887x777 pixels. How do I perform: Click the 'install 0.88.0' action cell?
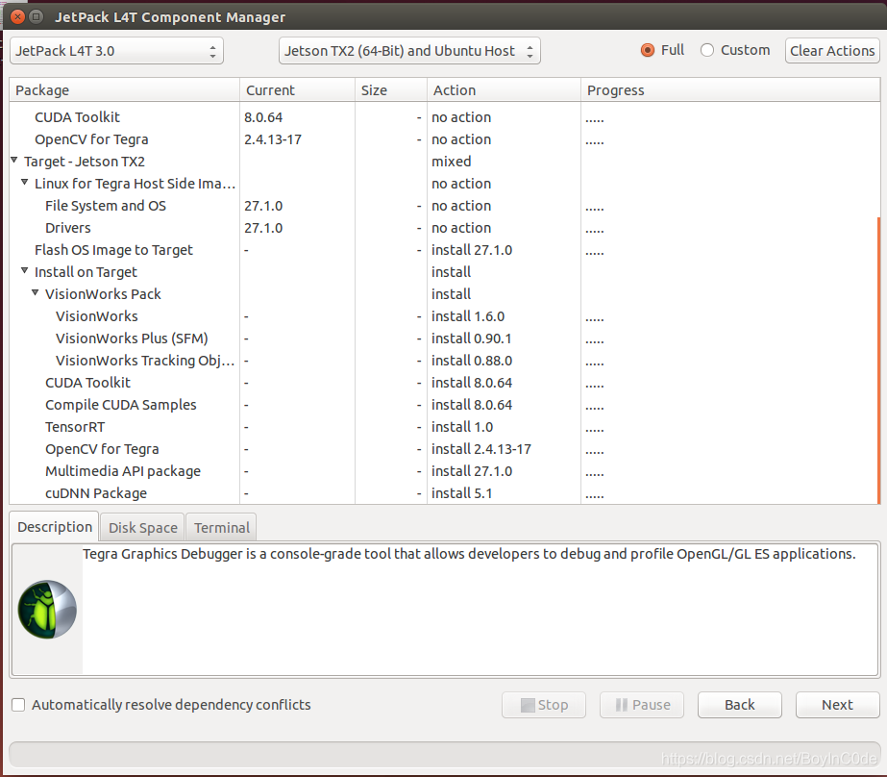coord(472,361)
